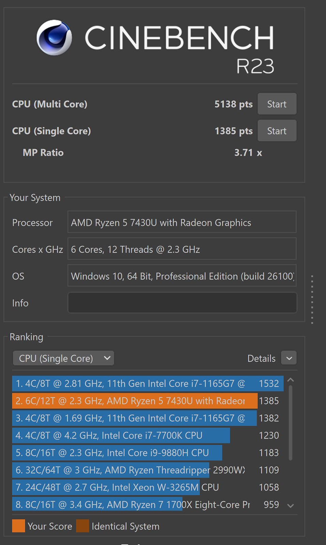Click the Processor name field
The image size is (326, 545).
(x=182, y=222)
